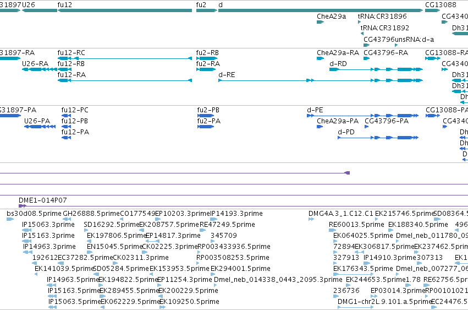This screenshot has width=468, height=310.
Task: Open the U26-RA transcript label
Action: (x=35, y=64)
